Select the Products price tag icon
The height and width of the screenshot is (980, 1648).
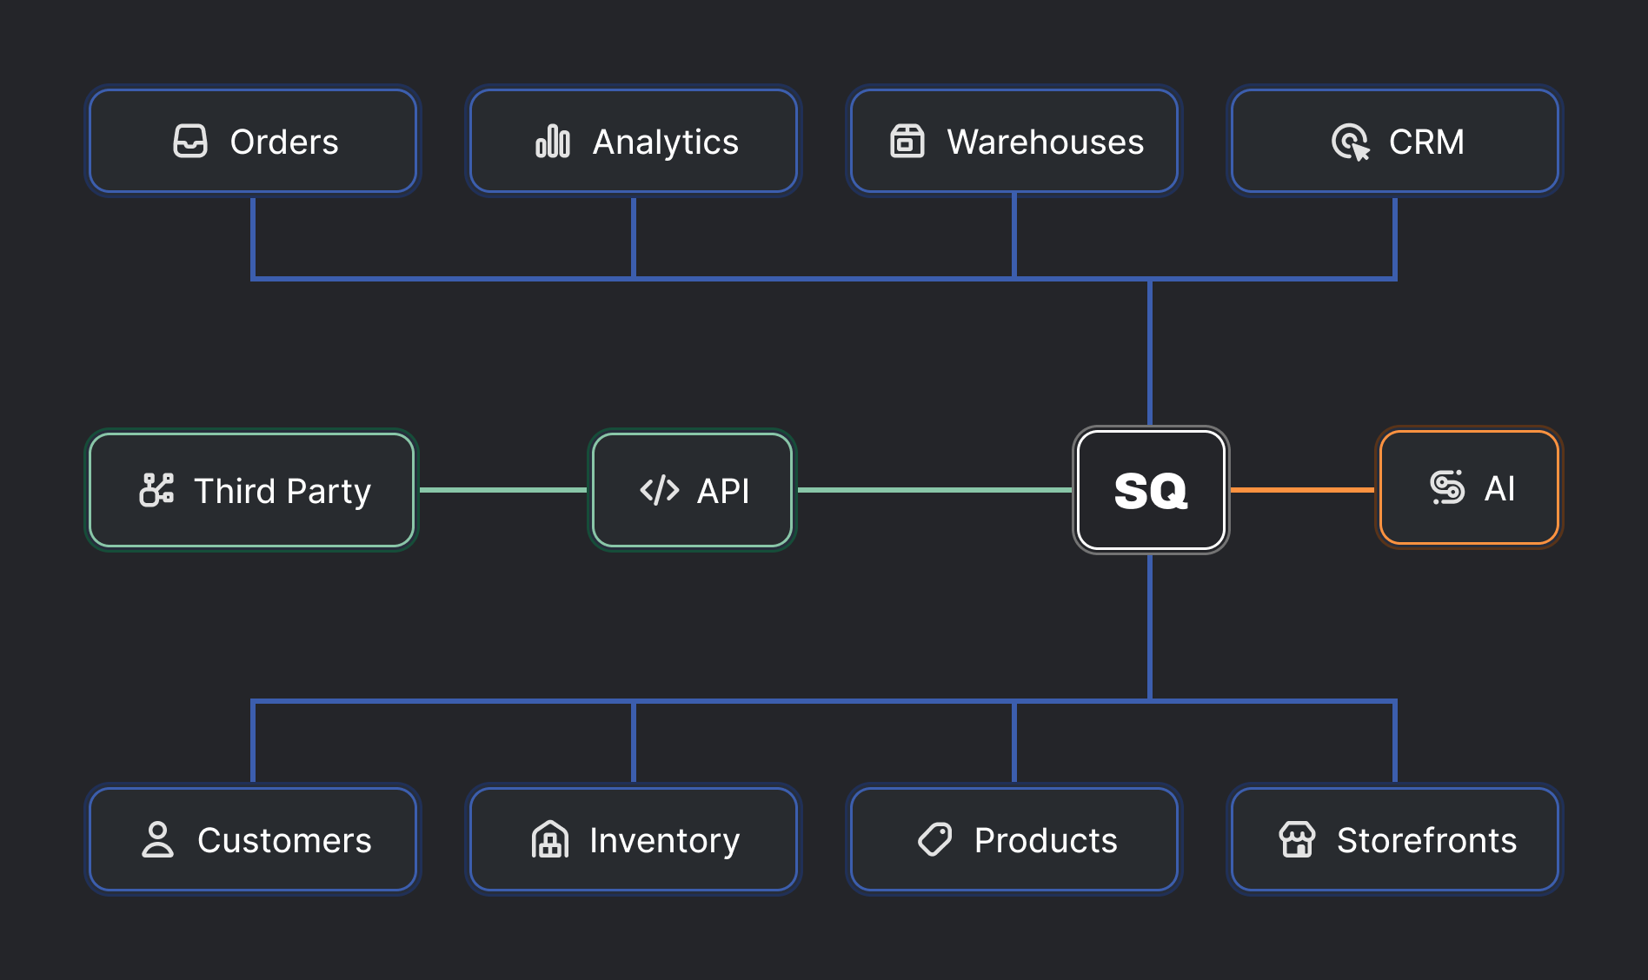(935, 839)
